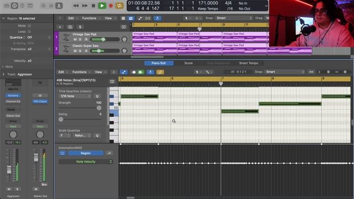Open tracks area Functions menu
354x199 pixels.
[91, 18]
